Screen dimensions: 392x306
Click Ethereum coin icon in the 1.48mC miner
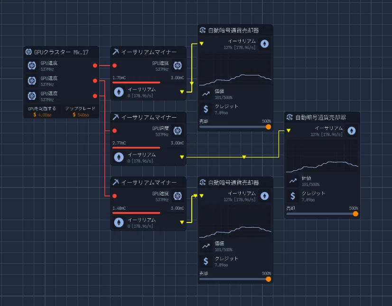(119, 223)
